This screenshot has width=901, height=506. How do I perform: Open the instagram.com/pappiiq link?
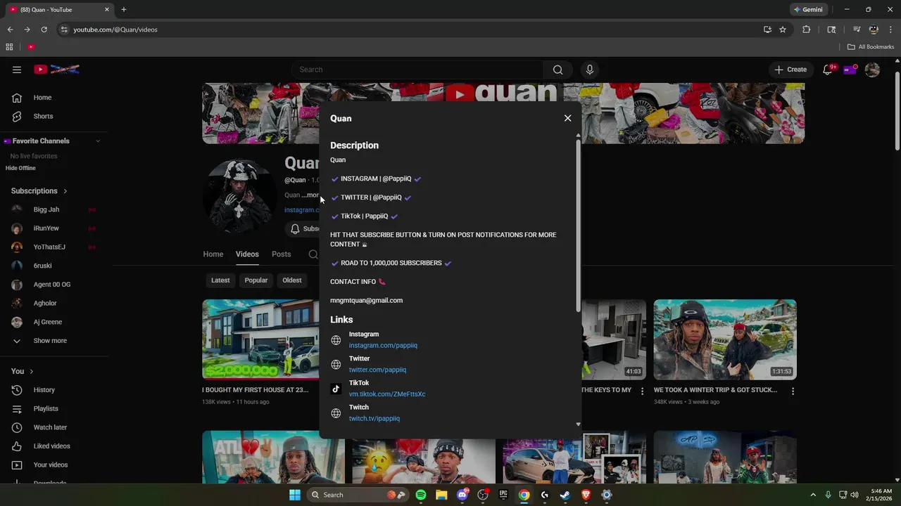point(383,345)
